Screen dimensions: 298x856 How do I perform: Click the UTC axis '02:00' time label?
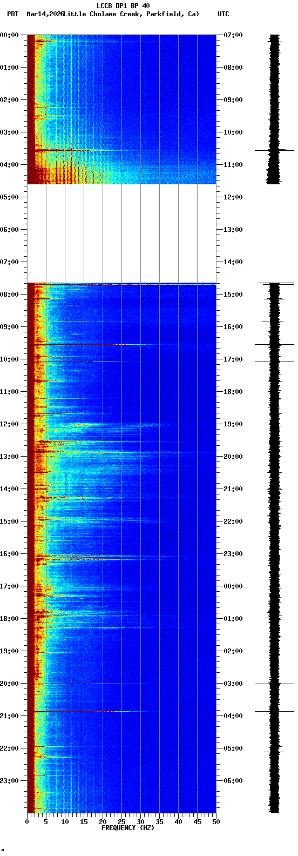[233, 651]
